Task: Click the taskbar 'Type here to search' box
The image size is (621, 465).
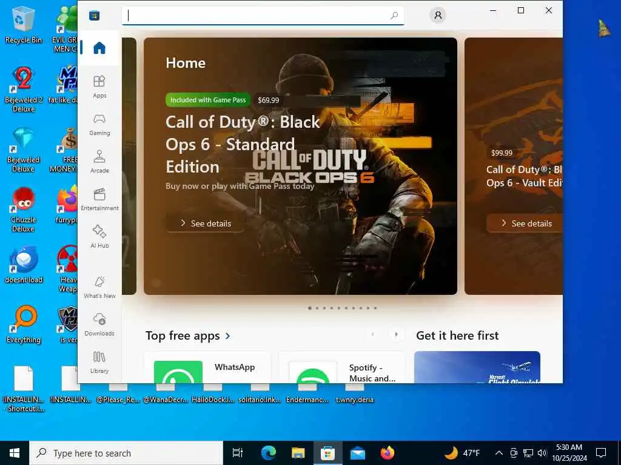Action: [x=126, y=453]
